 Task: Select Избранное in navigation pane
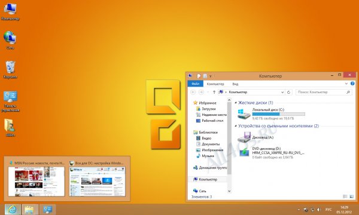[208, 103]
